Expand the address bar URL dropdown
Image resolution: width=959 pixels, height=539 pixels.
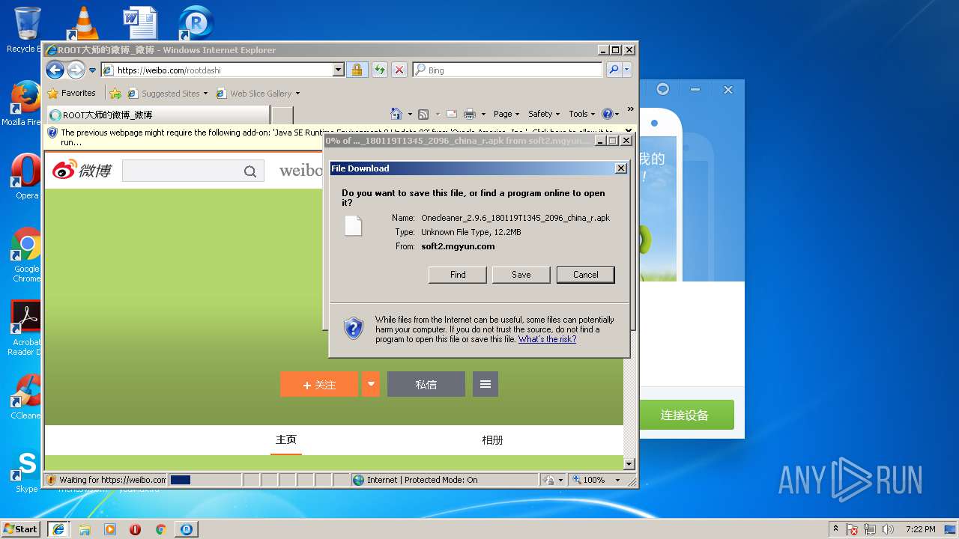pyautogui.click(x=338, y=70)
